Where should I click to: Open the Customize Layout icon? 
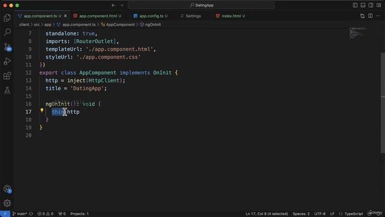pos(378,5)
